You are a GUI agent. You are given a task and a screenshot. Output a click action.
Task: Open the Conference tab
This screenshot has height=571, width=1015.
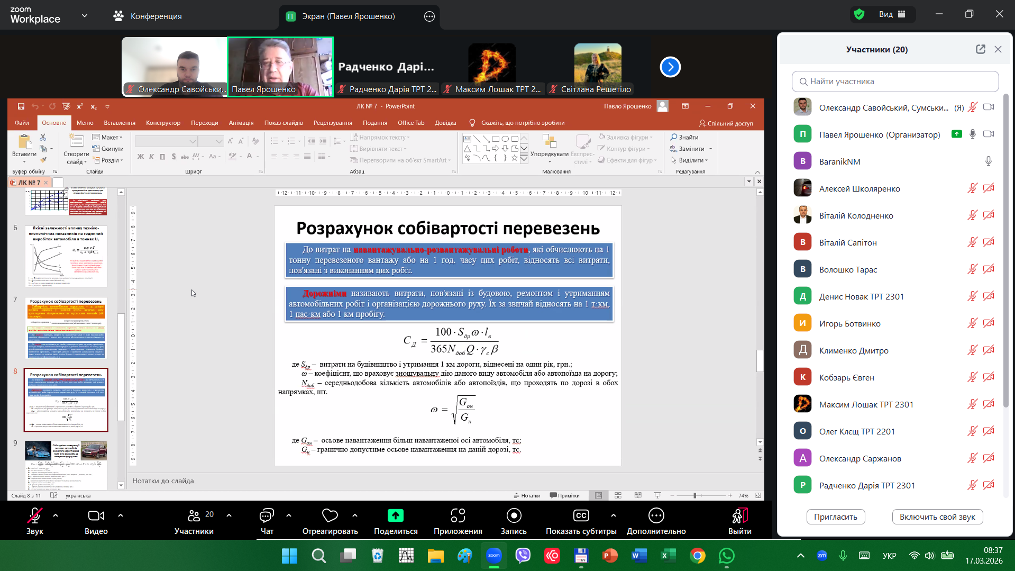(148, 16)
